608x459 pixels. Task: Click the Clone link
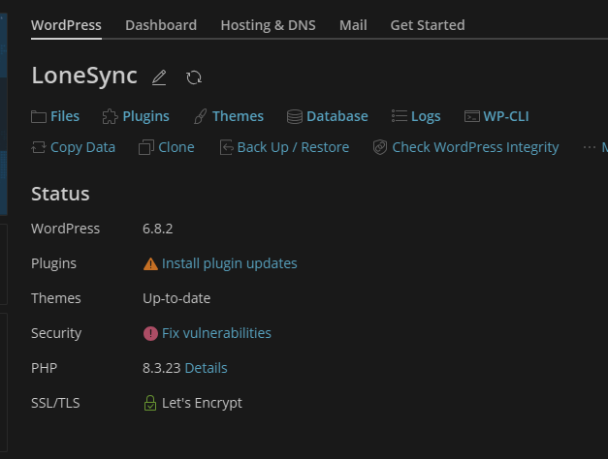176,147
